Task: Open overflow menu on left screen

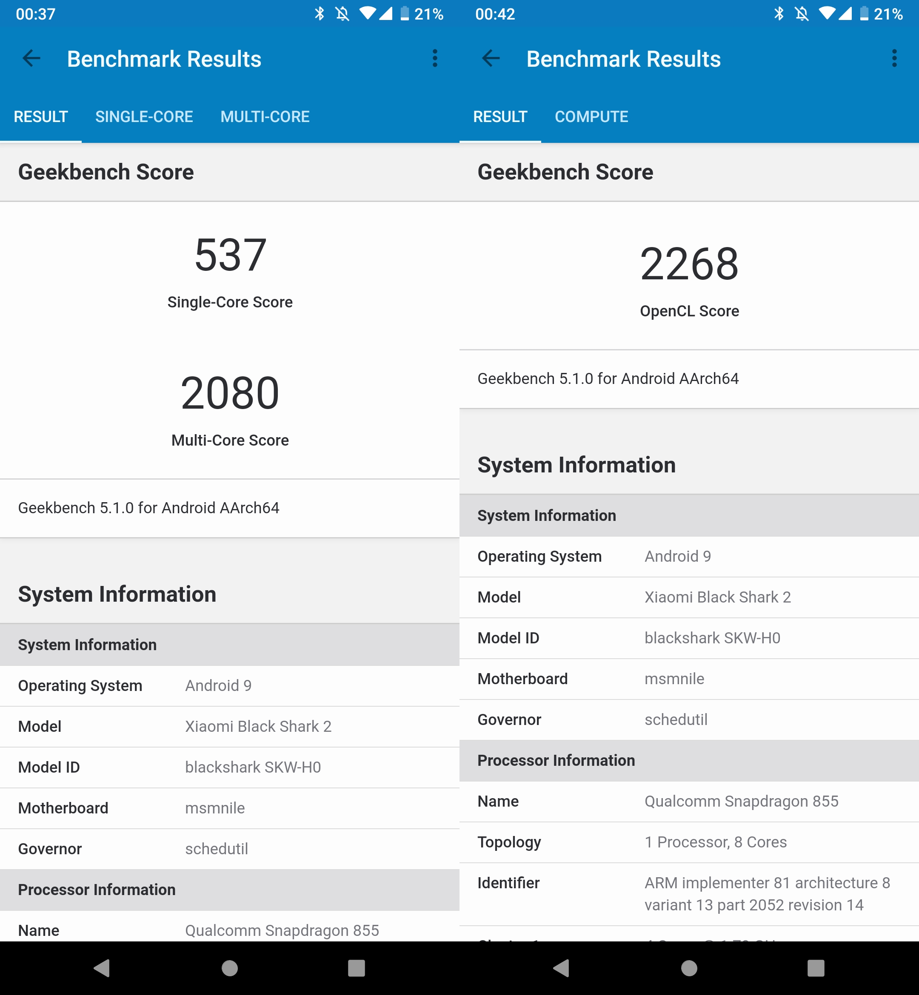Action: click(435, 59)
